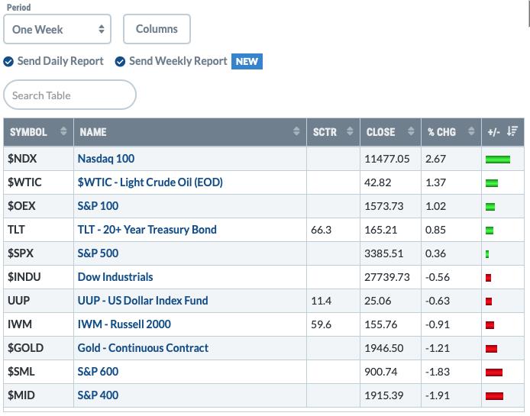
Task: Click the red change bar in the $SML row
Action: (x=494, y=372)
